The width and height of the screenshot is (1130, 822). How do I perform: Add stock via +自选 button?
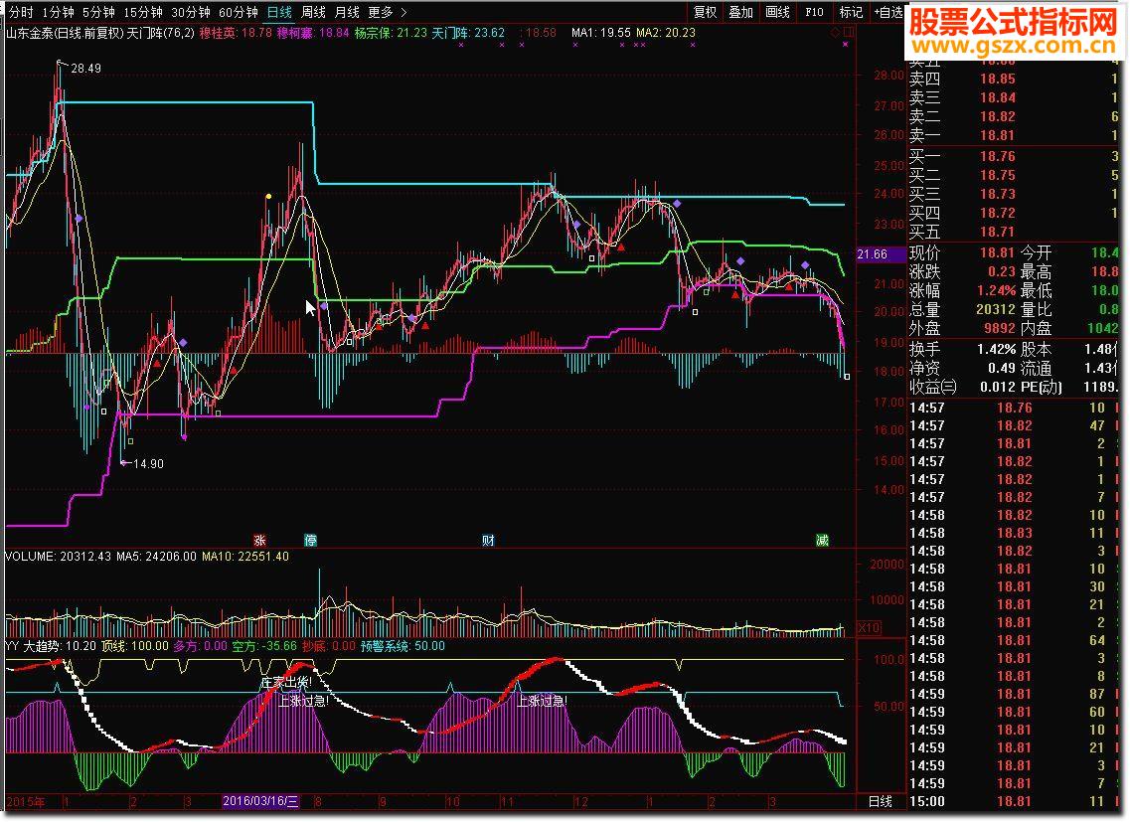pos(888,12)
